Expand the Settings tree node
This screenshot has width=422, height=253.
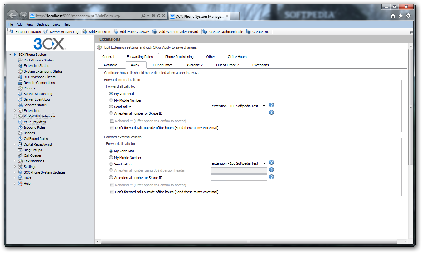(15, 167)
